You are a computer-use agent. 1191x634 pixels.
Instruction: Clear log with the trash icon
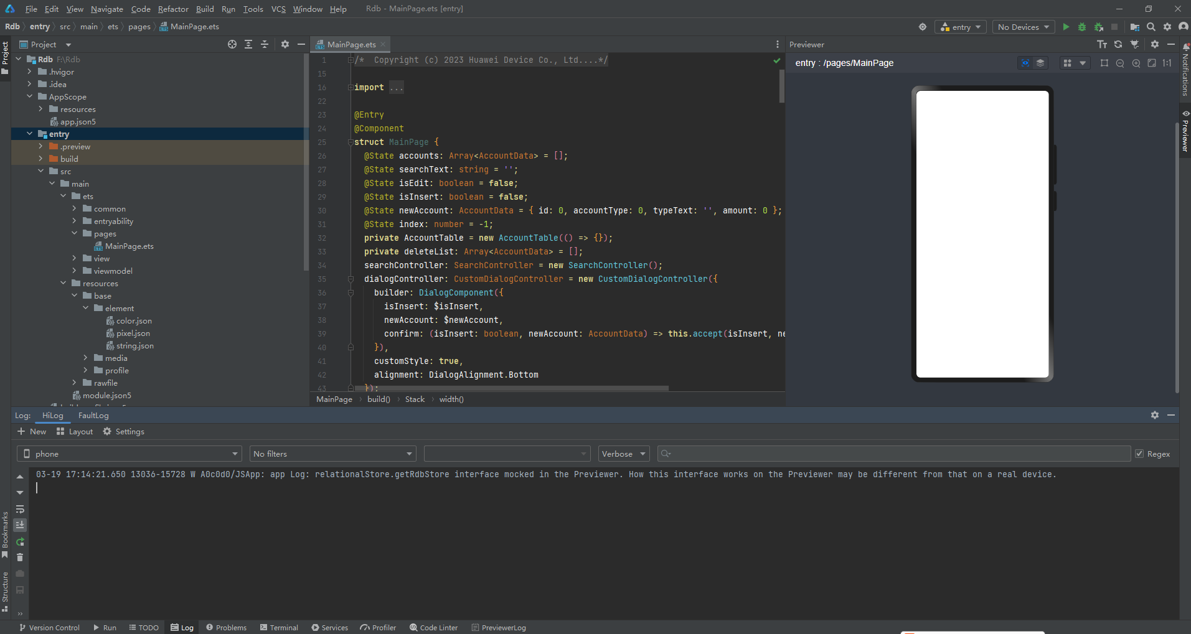tap(20, 557)
